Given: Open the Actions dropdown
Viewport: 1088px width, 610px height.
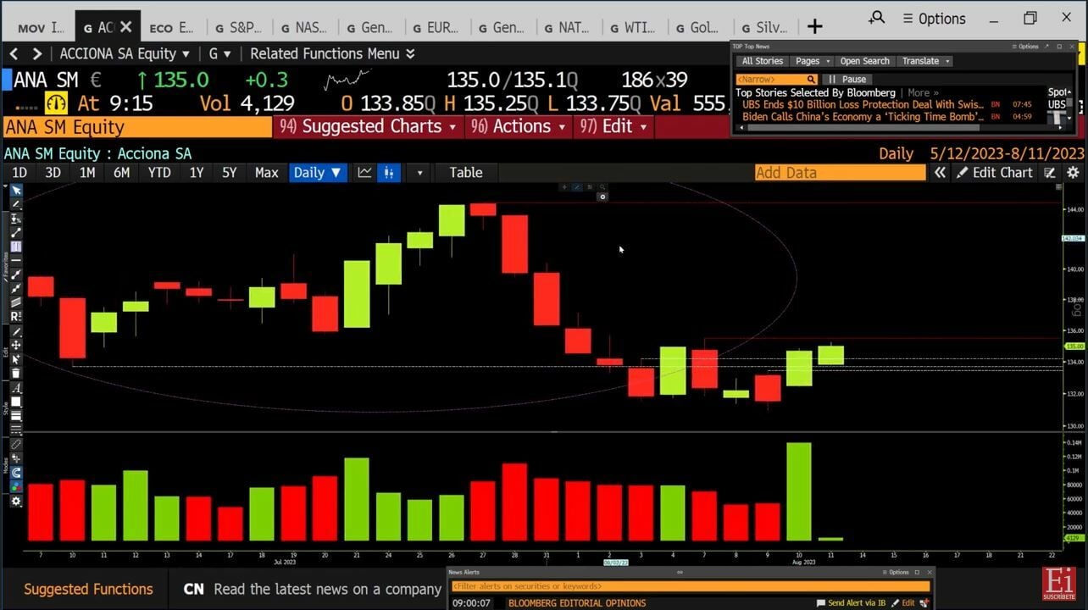Looking at the screenshot, I should coord(518,126).
